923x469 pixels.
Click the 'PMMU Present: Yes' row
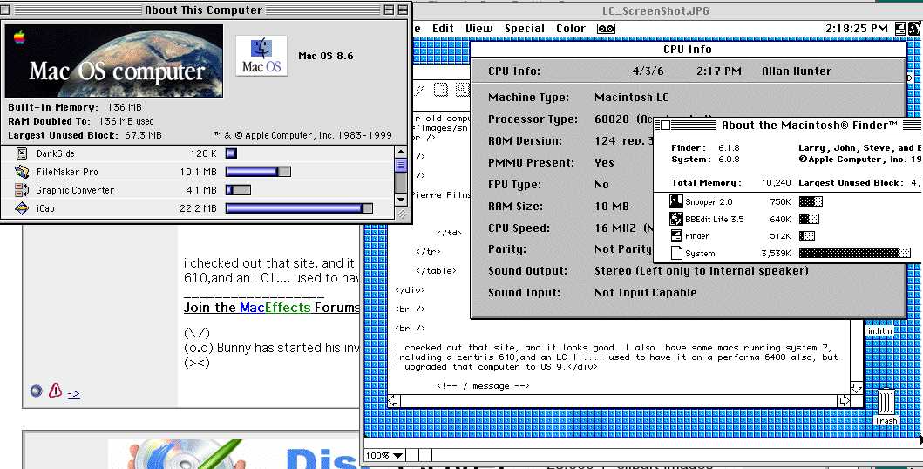(551, 162)
